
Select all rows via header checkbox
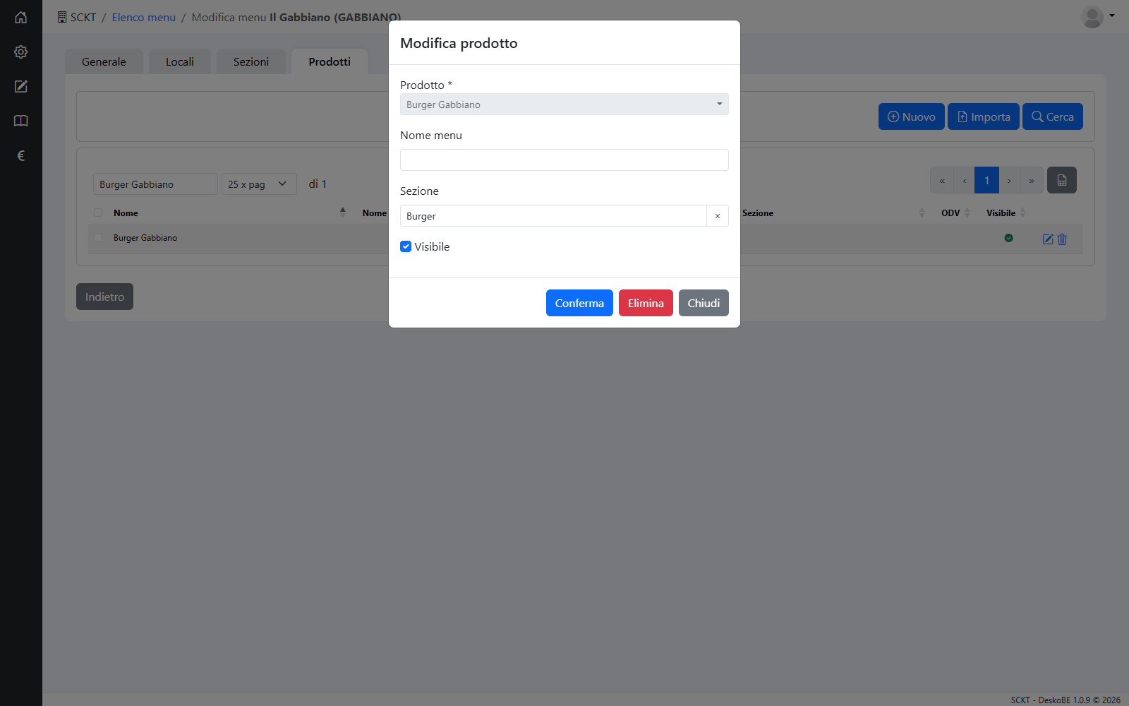pyautogui.click(x=98, y=213)
